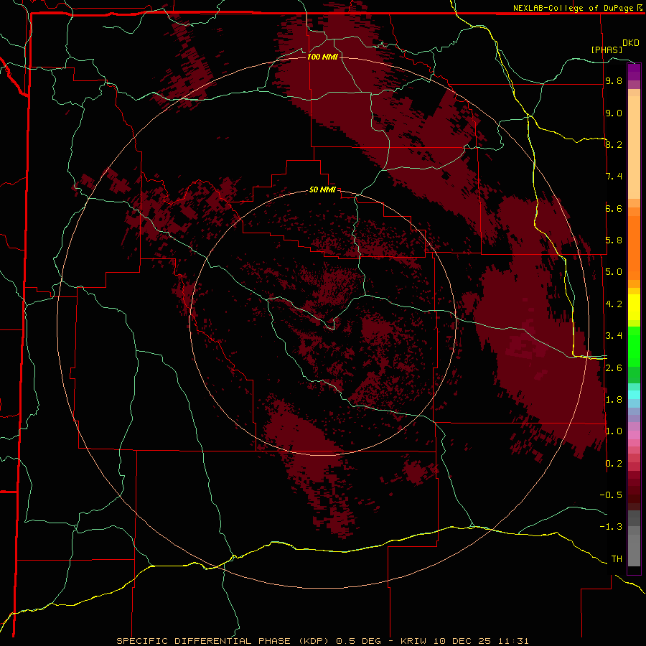Click the legend value 2.6

[x=614, y=368]
